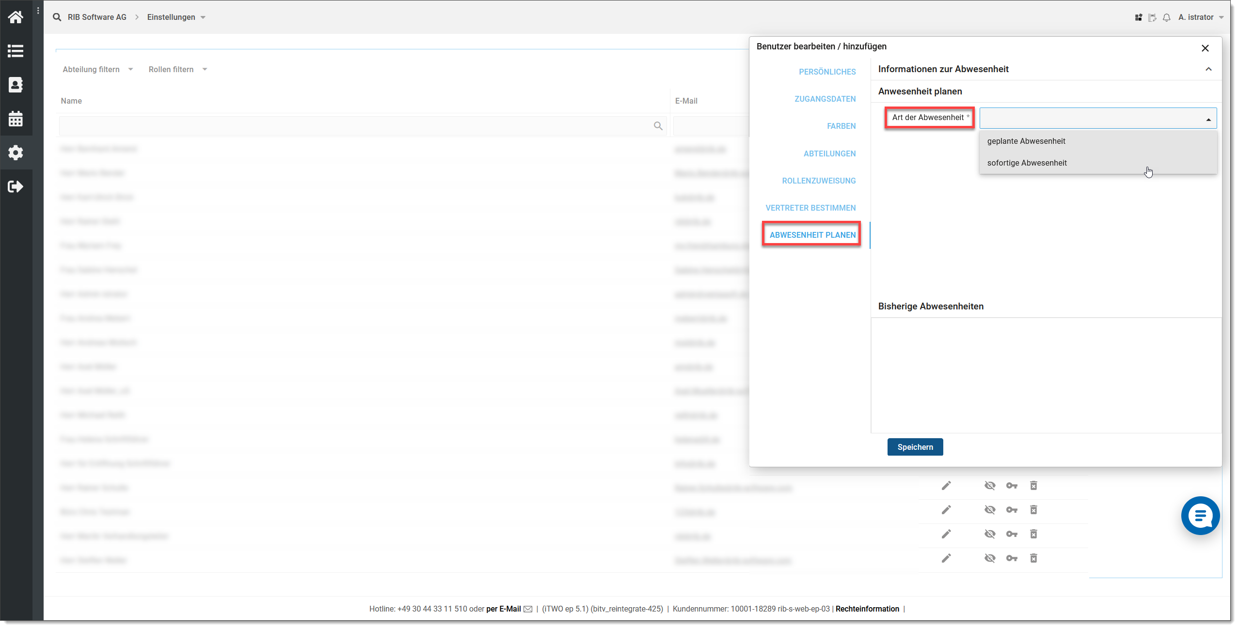Switch to VERTRETER BESTIMMEN tab
The width and height of the screenshot is (1238, 628).
click(x=810, y=208)
